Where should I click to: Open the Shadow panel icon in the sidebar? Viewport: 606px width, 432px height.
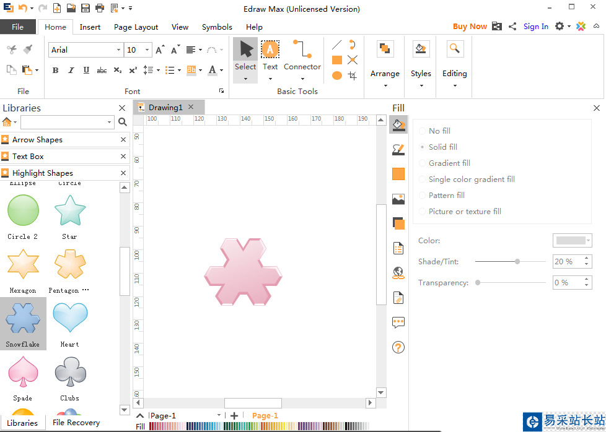pyautogui.click(x=398, y=223)
